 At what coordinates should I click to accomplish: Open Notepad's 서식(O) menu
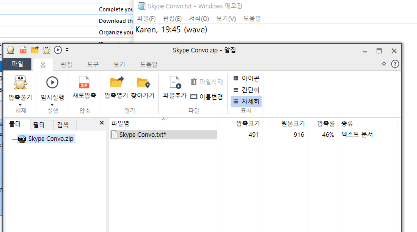click(x=199, y=19)
